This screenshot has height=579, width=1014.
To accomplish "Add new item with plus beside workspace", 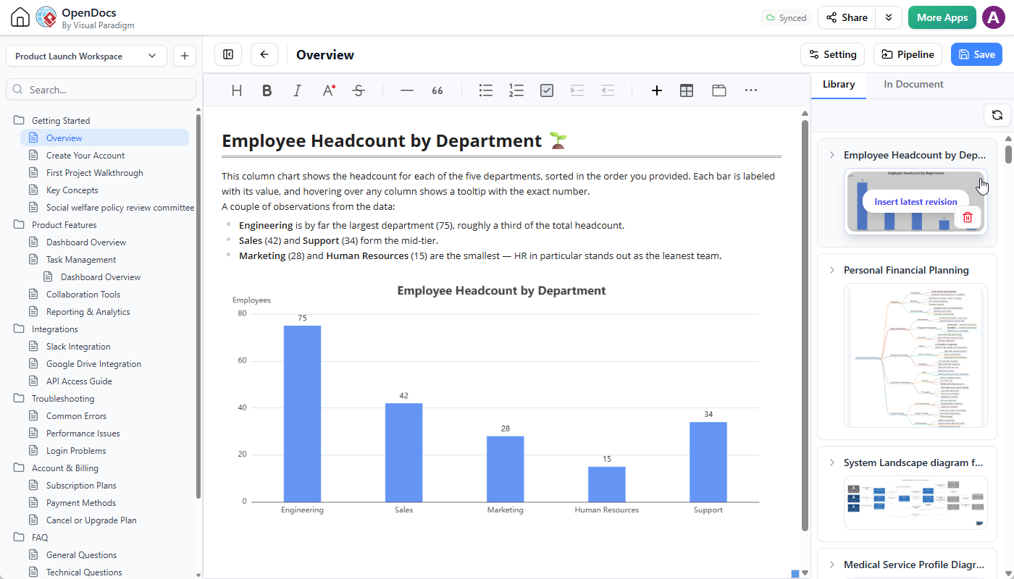I will tap(184, 56).
